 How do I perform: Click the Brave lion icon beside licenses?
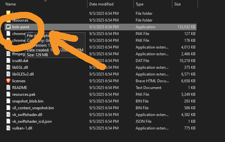pyautogui.click(x=8, y=81)
